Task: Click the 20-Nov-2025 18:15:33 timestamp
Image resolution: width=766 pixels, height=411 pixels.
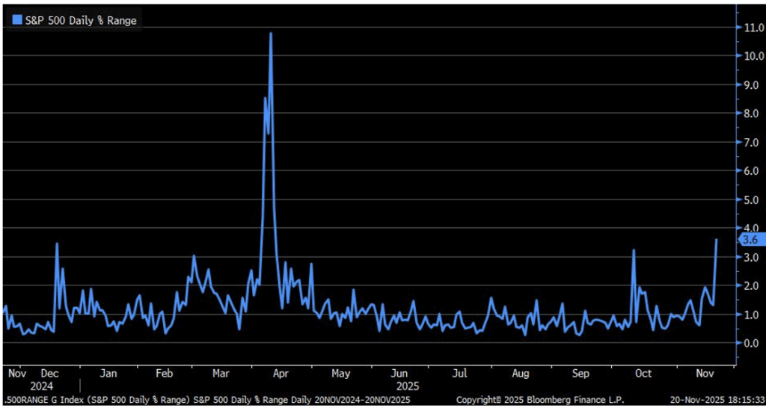Action: tap(717, 401)
